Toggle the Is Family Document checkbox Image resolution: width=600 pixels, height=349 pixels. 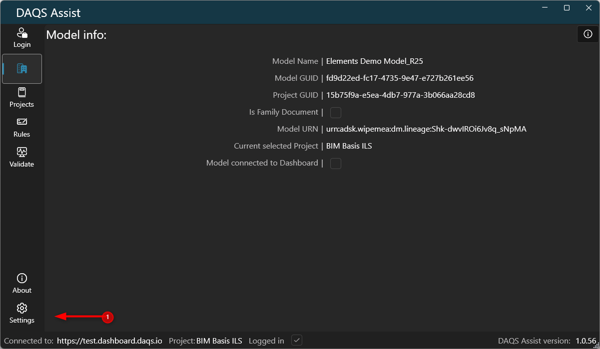[x=336, y=113]
